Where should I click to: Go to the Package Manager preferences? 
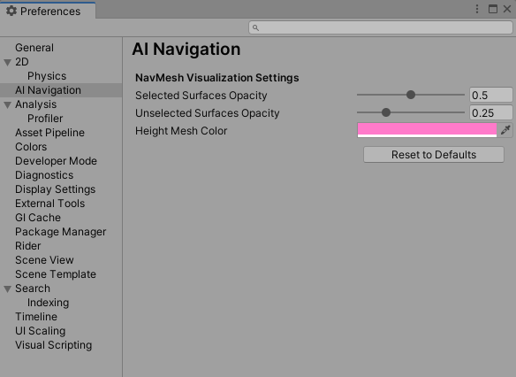tap(61, 232)
